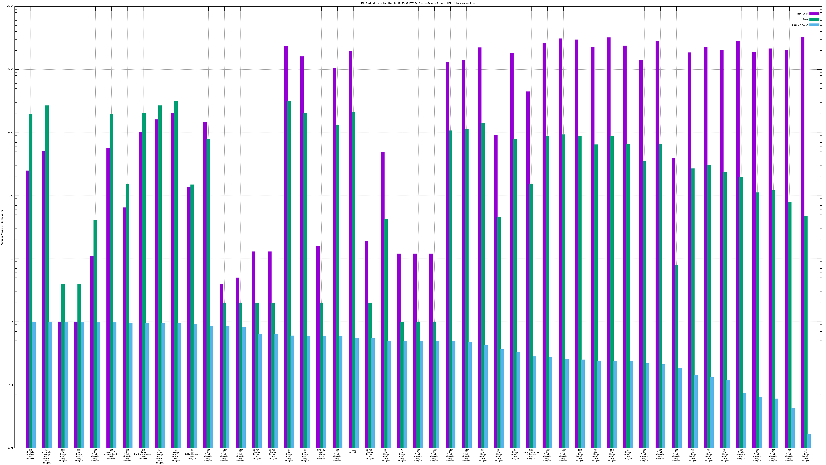Click the ips.whitelisted.org origin label
The image size is (826, 465).
click(x=192, y=454)
